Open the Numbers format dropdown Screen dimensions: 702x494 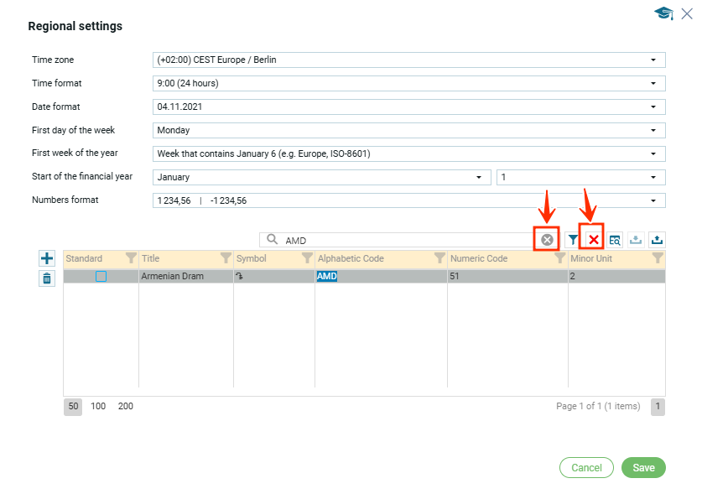pyautogui.click(x=653, y=200)
